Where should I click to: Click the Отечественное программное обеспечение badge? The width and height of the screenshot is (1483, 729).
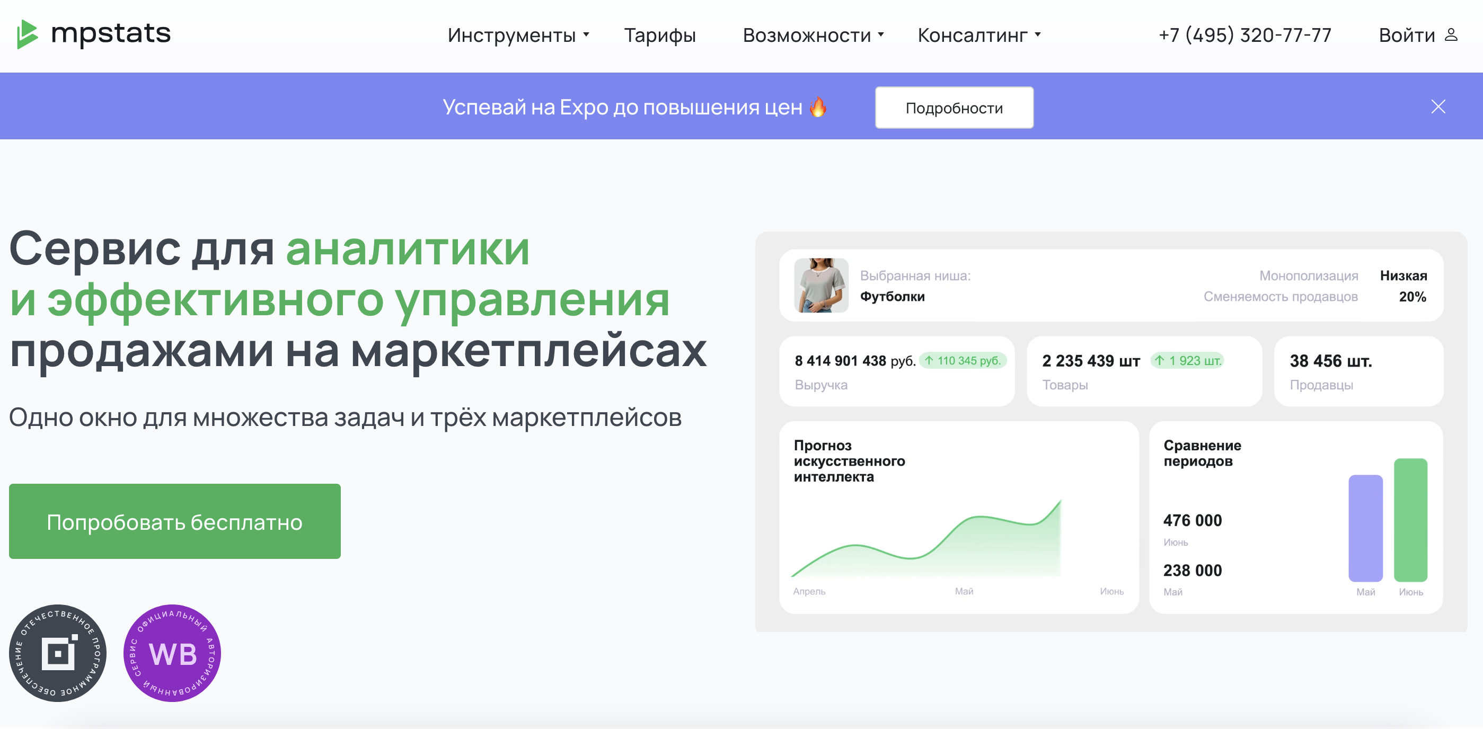[58, 653]
